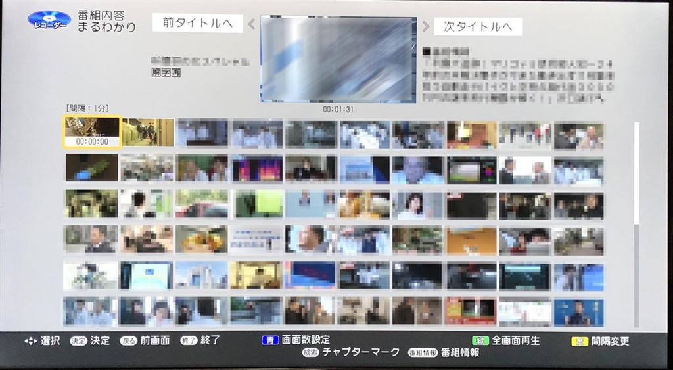Click the four-way arrow 選択 icon
The height and width of the screenshot is (370, 673).
[30, 341]
